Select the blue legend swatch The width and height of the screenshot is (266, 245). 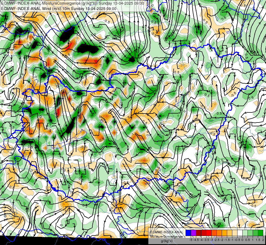tap(188, 233)
